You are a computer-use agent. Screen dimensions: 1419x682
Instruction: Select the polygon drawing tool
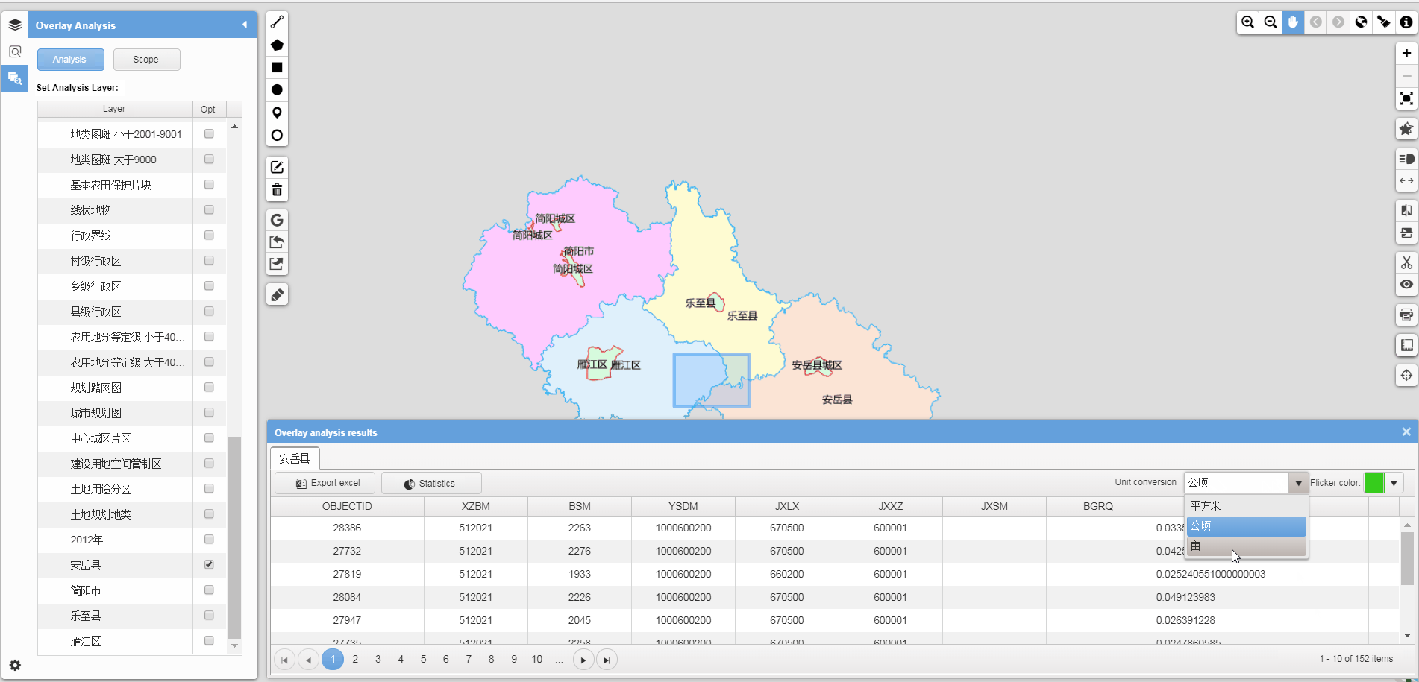point(277,45)
